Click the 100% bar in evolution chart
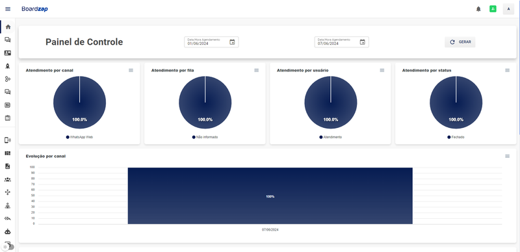The image size is (520, 252). tap(270, 195)
